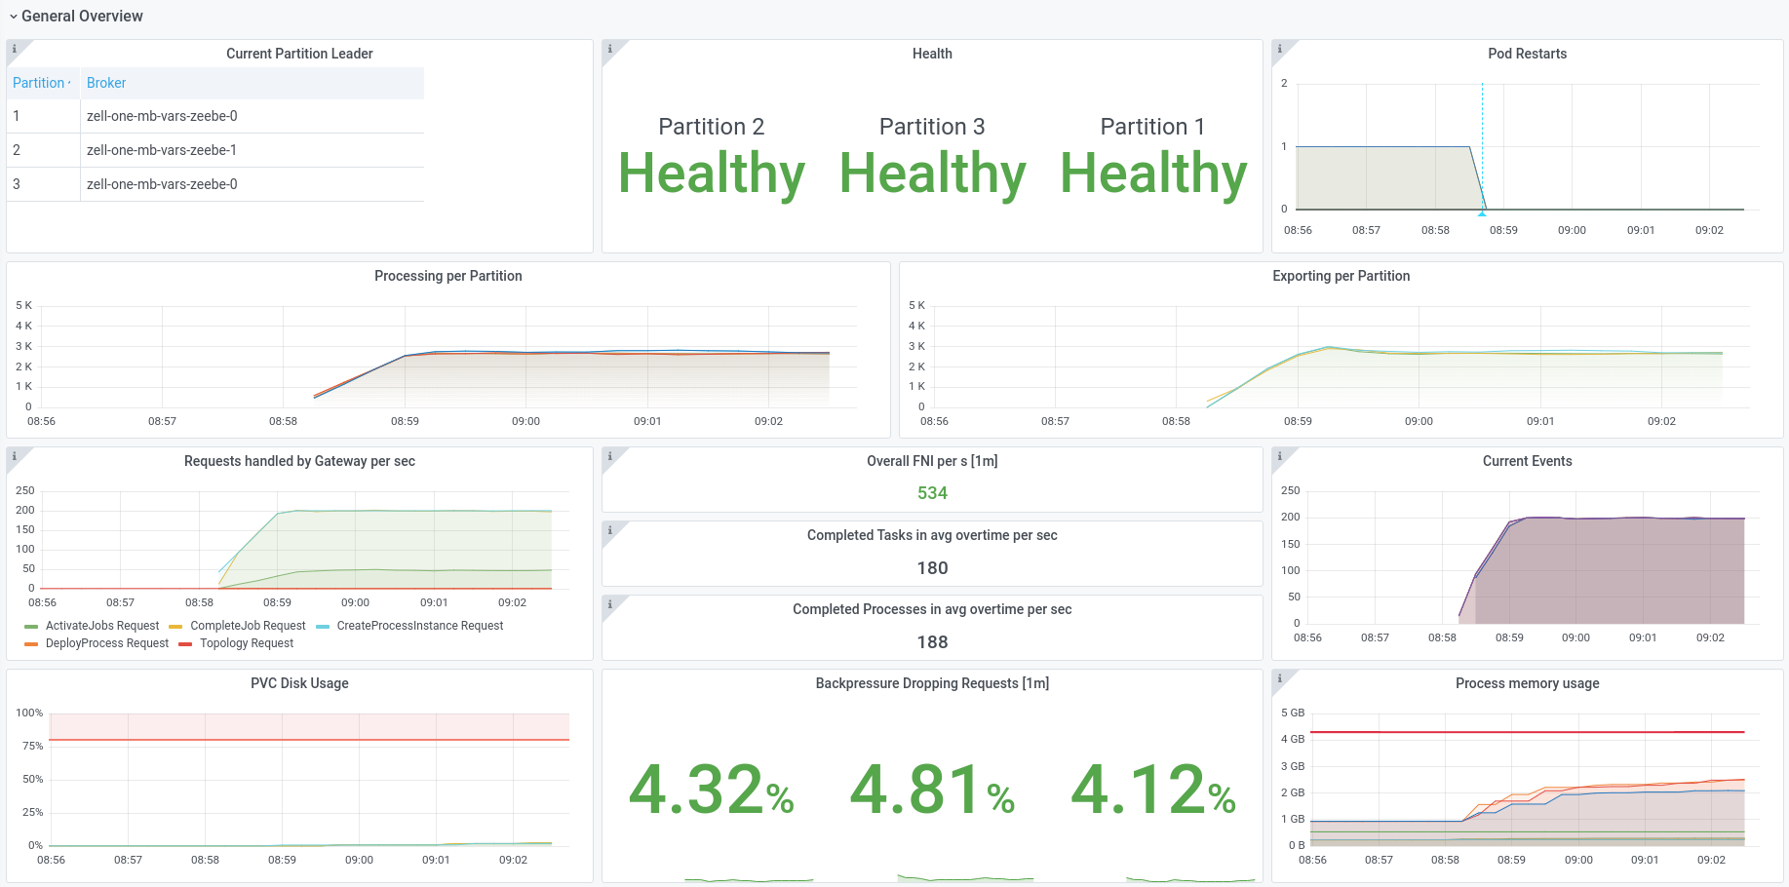Click yellow CompleteJob Request color swatch
This screenshot has height=887, width=1789.
(x=175, y=627)
